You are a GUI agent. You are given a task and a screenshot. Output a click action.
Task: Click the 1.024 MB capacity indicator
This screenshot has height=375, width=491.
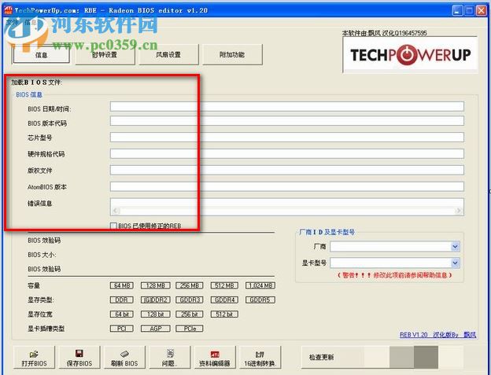[x=260, y=285]
